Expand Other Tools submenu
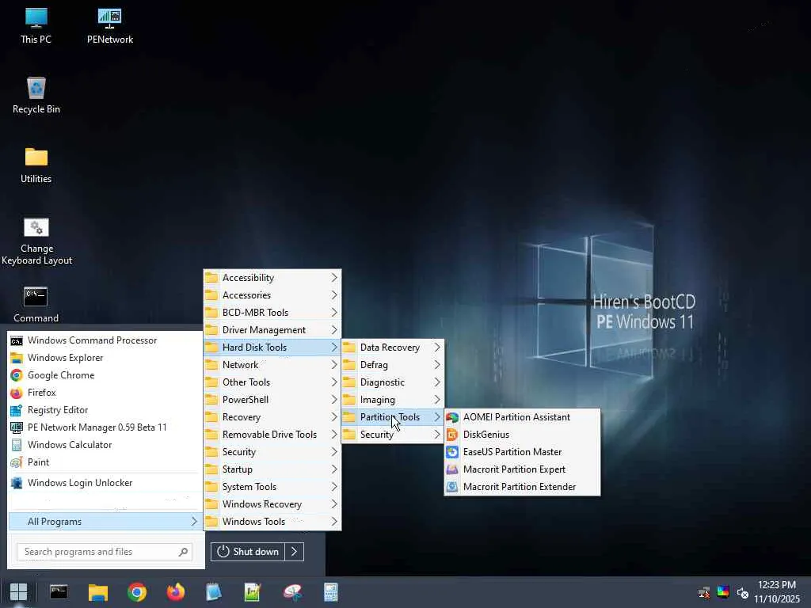 point(272,382)
